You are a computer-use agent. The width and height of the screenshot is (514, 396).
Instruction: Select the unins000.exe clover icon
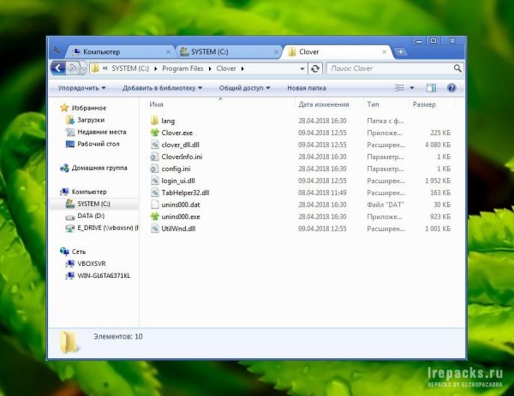(154, 216)
